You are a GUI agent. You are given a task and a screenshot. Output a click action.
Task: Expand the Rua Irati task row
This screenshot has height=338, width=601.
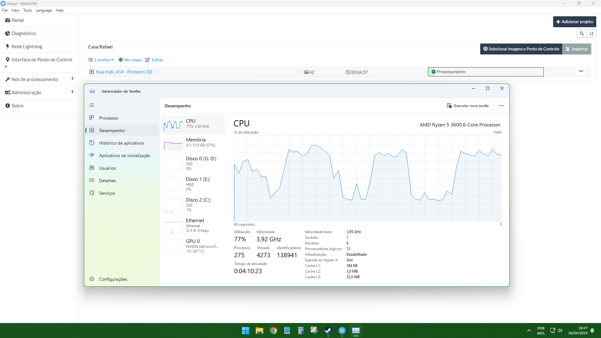tap(91, 72)
